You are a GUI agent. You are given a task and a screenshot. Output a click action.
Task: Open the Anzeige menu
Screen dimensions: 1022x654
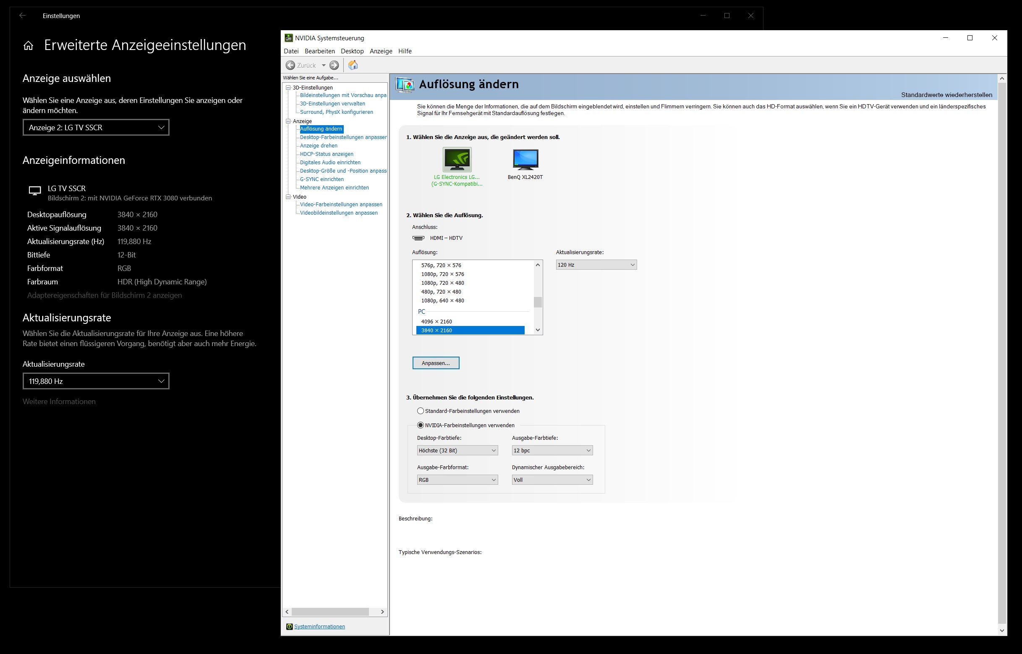(x=381, y=51)
